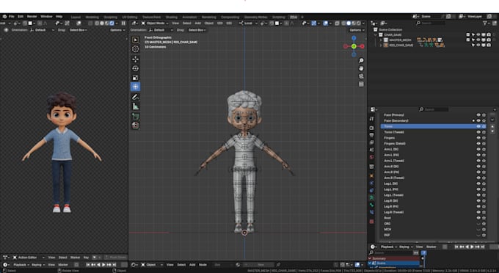This screenshot has height=273, width=499.
Task: Expand the MASTER_MESH outliner item
Action: (381, 40)
